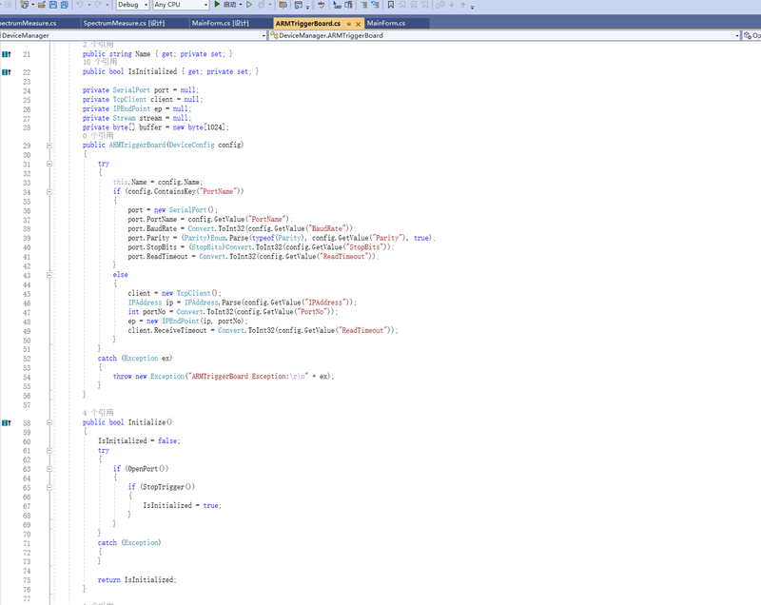Click the New Project toolbar icon

pos(24,5)
